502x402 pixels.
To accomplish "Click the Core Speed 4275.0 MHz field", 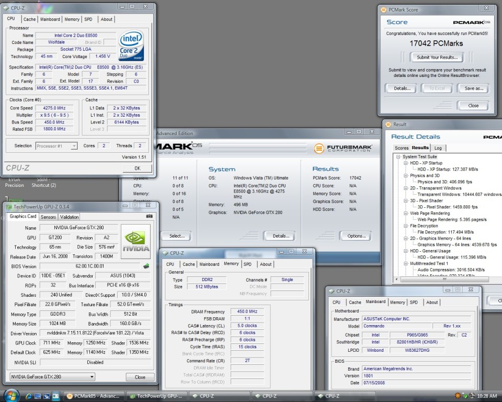I will 54,108.
